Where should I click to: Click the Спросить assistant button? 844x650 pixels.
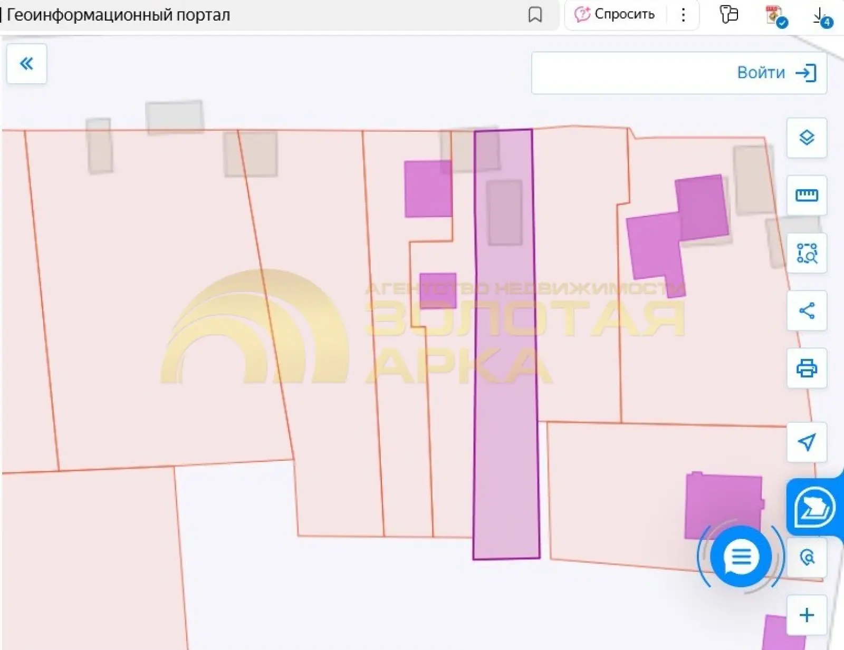pyautogui.click(x=615, y=14)
